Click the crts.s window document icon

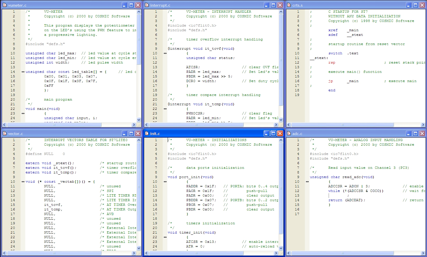click(x=289, y=5)
